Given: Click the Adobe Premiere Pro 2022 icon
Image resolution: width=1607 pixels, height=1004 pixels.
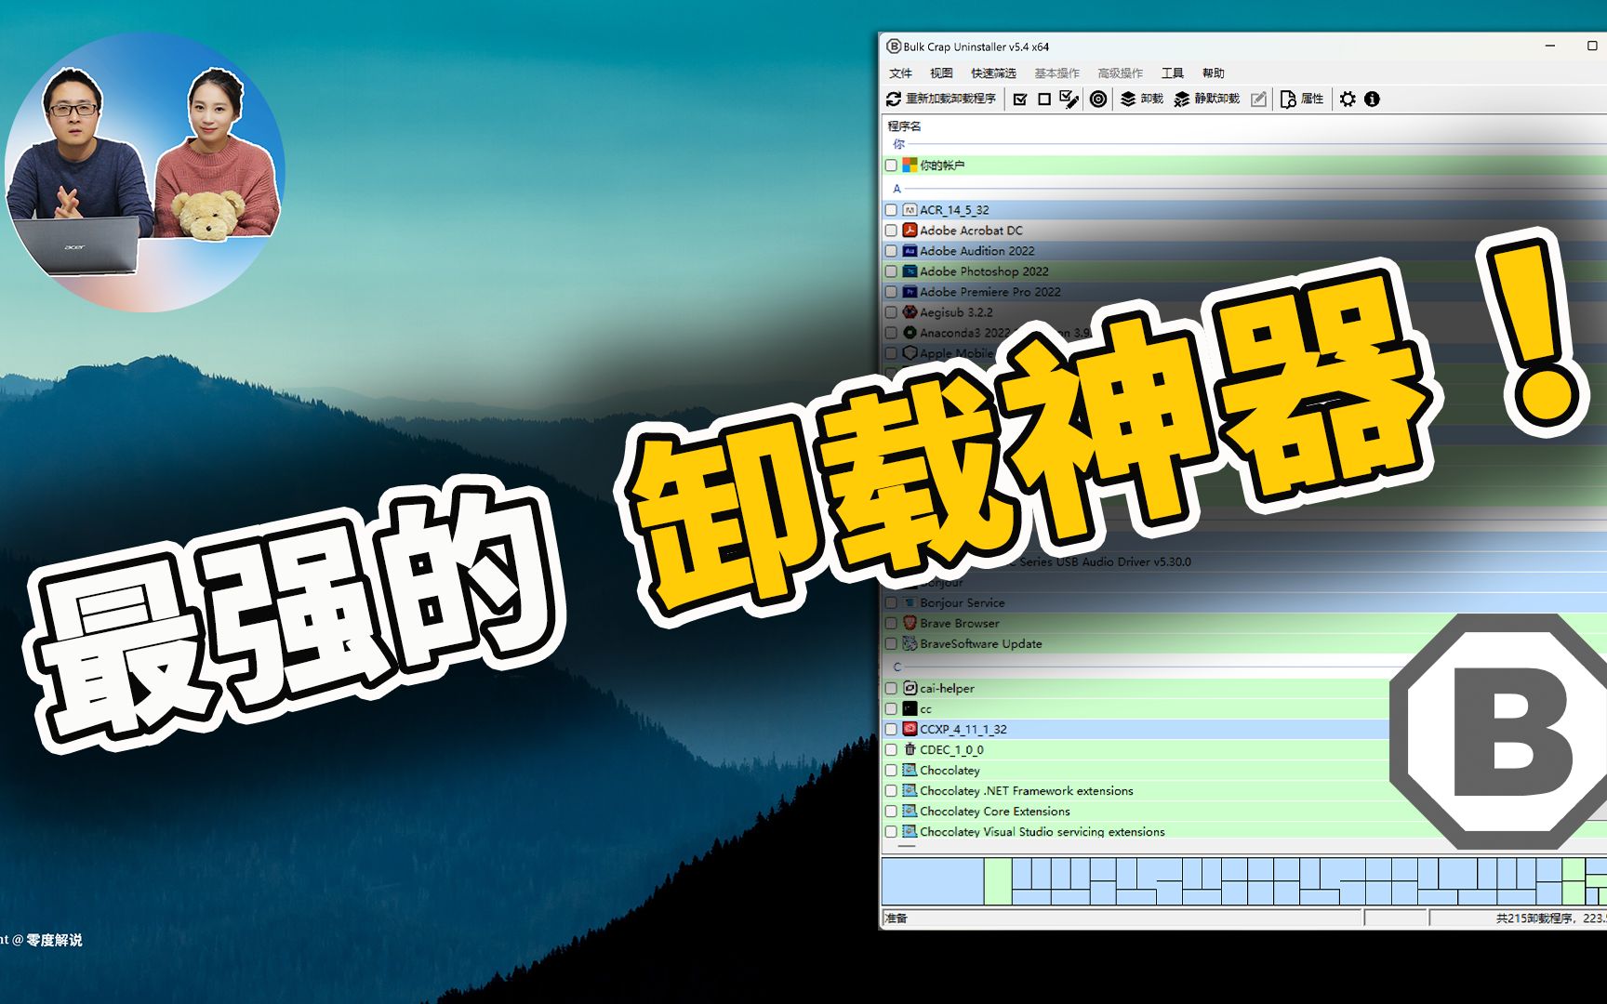Looking at the screenshot, I should click(x=910, y=291).
